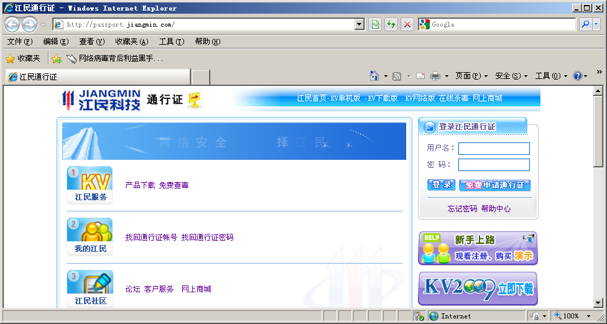The width and height of the screenshot is (607, 324).
Task: Click the search magnifier button
Action: 586,24
